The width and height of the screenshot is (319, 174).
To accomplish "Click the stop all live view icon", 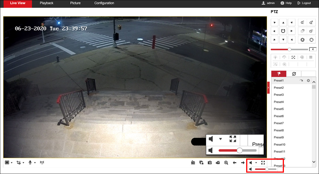I will point(201,163).
